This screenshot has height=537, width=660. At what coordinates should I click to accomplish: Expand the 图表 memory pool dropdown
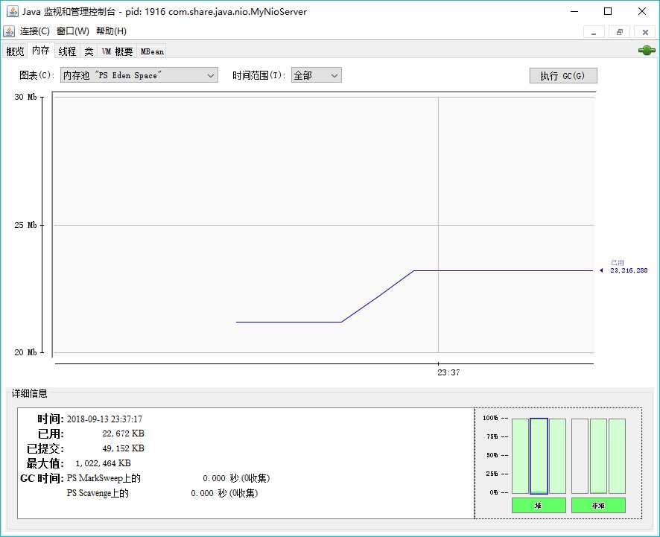139,75
